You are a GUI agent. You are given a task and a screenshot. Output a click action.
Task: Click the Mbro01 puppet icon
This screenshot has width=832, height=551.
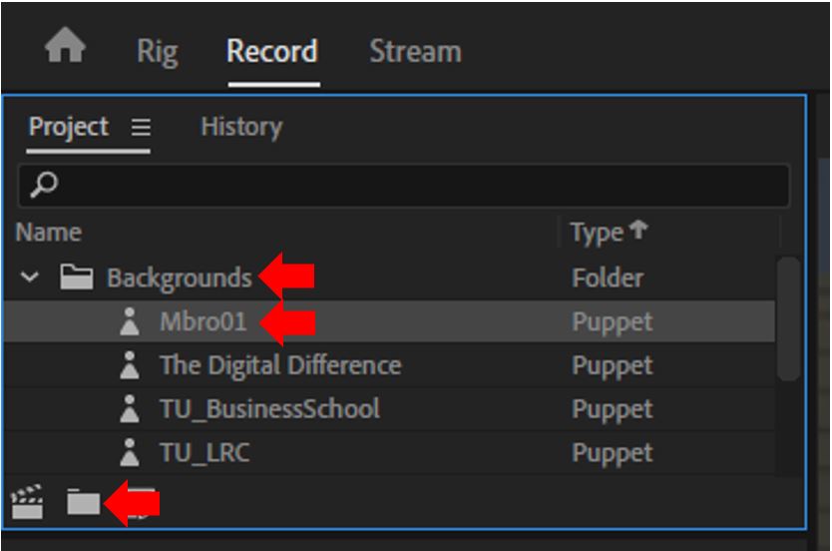tap(130, 321)
